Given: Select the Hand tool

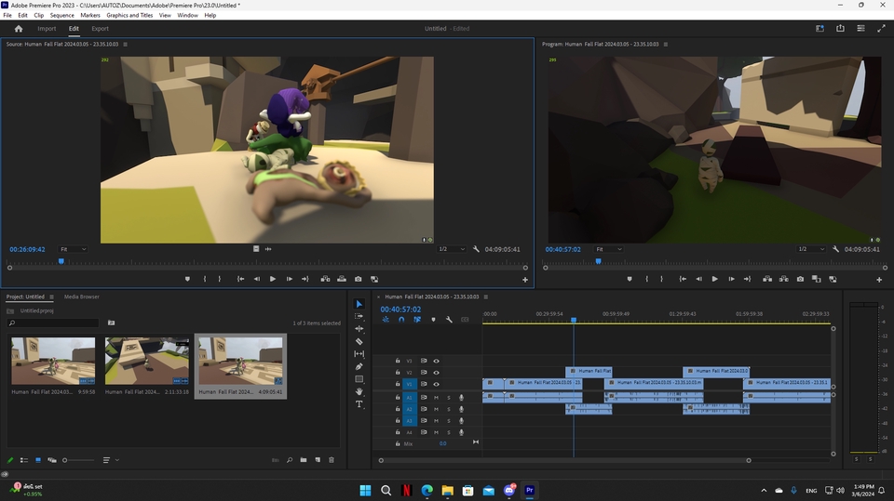Looking at the screenshot, I should point(359,391).
